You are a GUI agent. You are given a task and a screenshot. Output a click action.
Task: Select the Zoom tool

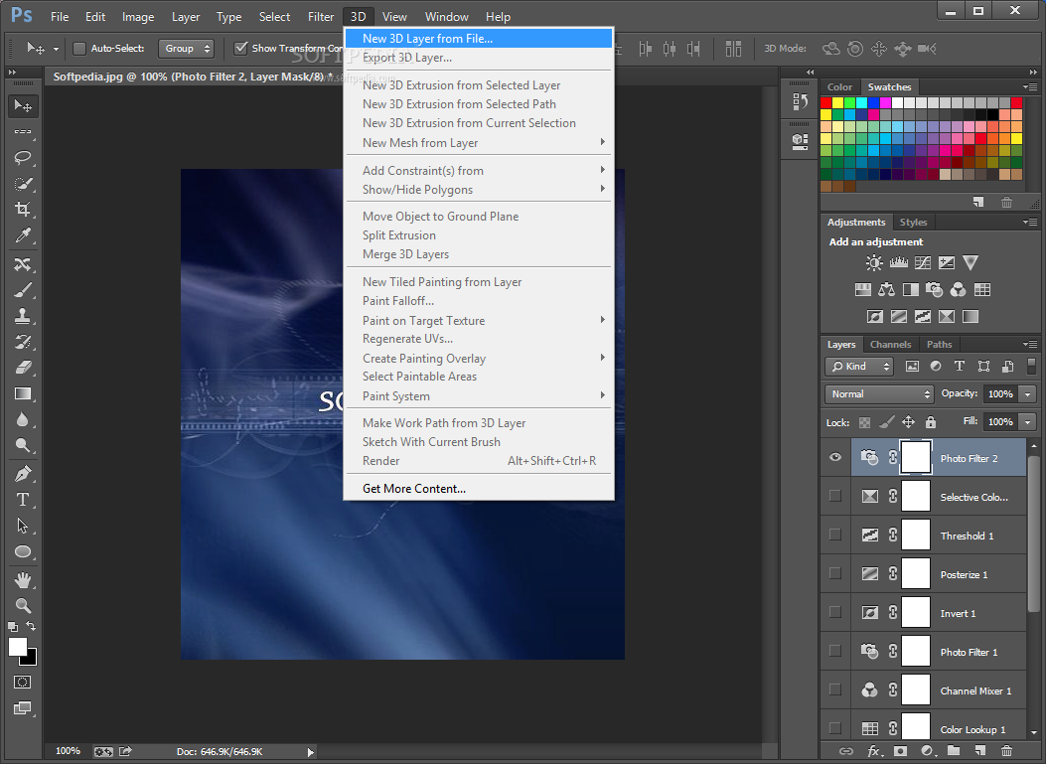[23, 606]
